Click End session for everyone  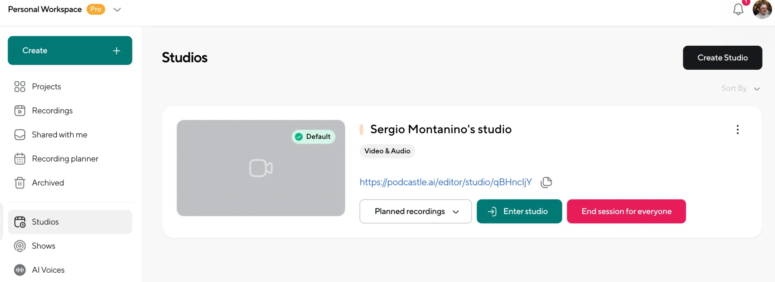626,211
